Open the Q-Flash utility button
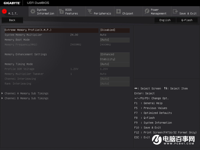200x150 pixels. (x=187, y=20)
